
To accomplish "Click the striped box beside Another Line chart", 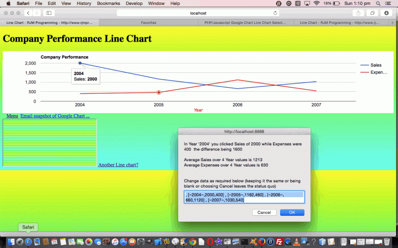I will tap(50, 143).
